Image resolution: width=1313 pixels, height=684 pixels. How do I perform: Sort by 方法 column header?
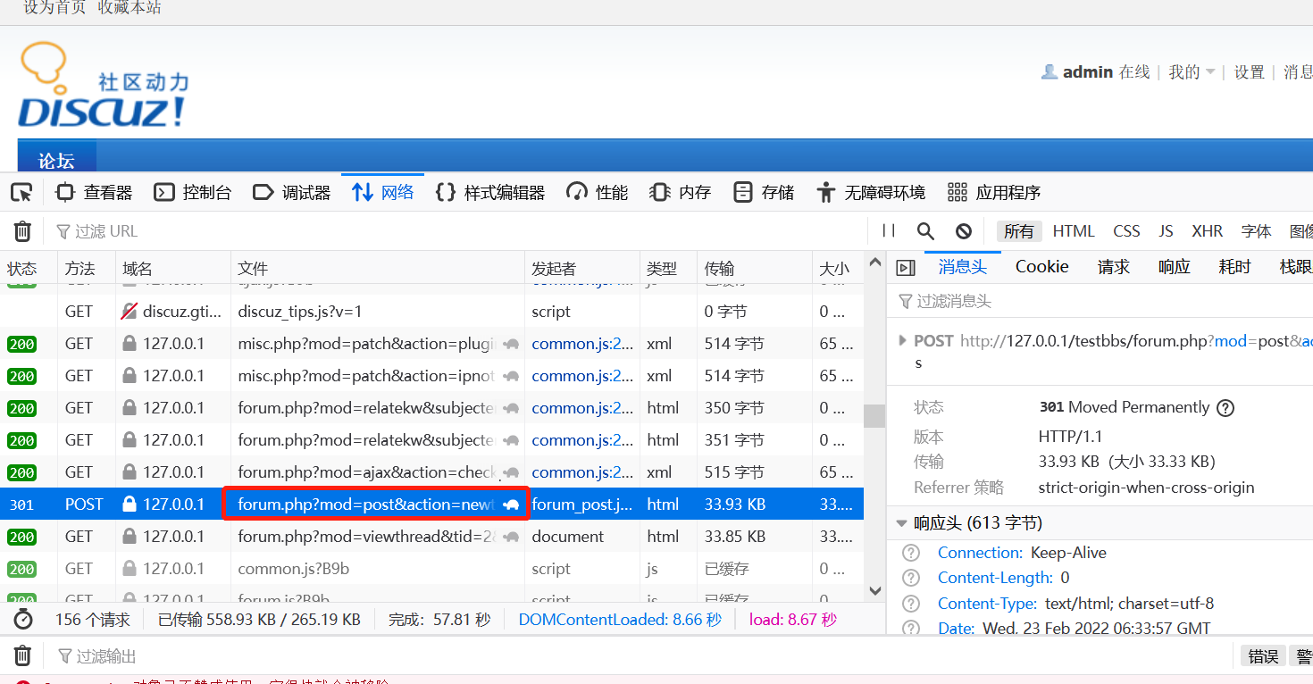point(87,268)
